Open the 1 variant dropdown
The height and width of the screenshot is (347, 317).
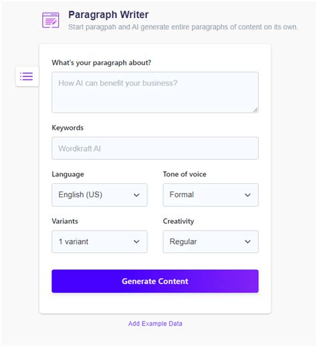point(100,241)
